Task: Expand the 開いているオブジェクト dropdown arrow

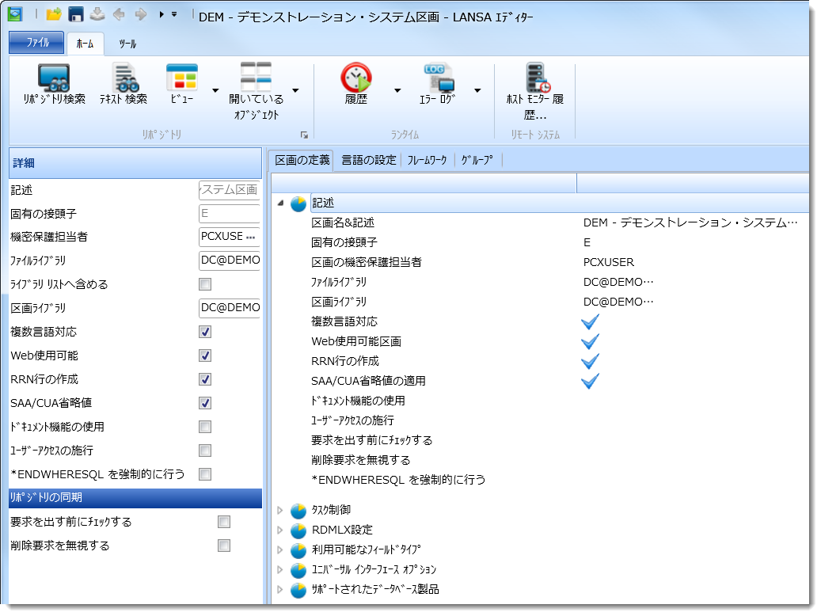Action: click(295, 90)
